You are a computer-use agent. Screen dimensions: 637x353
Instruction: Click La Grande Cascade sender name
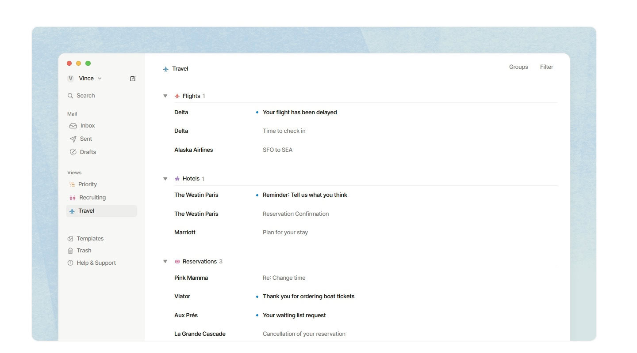pyautogui.click(x=200, y=334)
